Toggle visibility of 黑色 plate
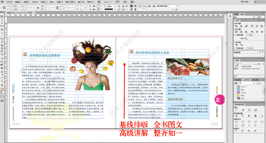266x143 pixels. 235,98
